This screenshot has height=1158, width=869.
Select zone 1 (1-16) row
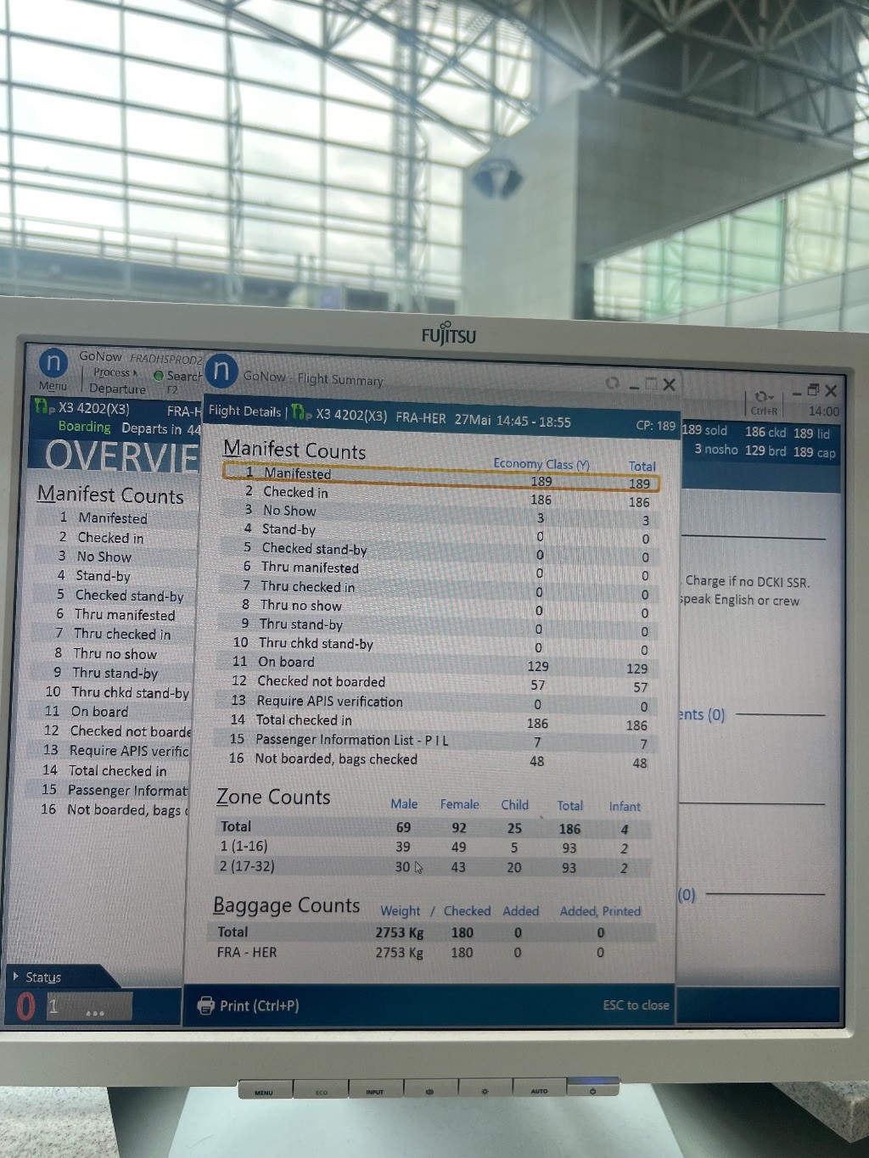point(433,847)
